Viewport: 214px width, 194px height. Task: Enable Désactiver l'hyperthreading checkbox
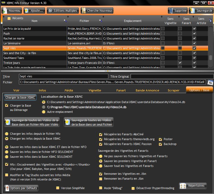coord(133,188)
